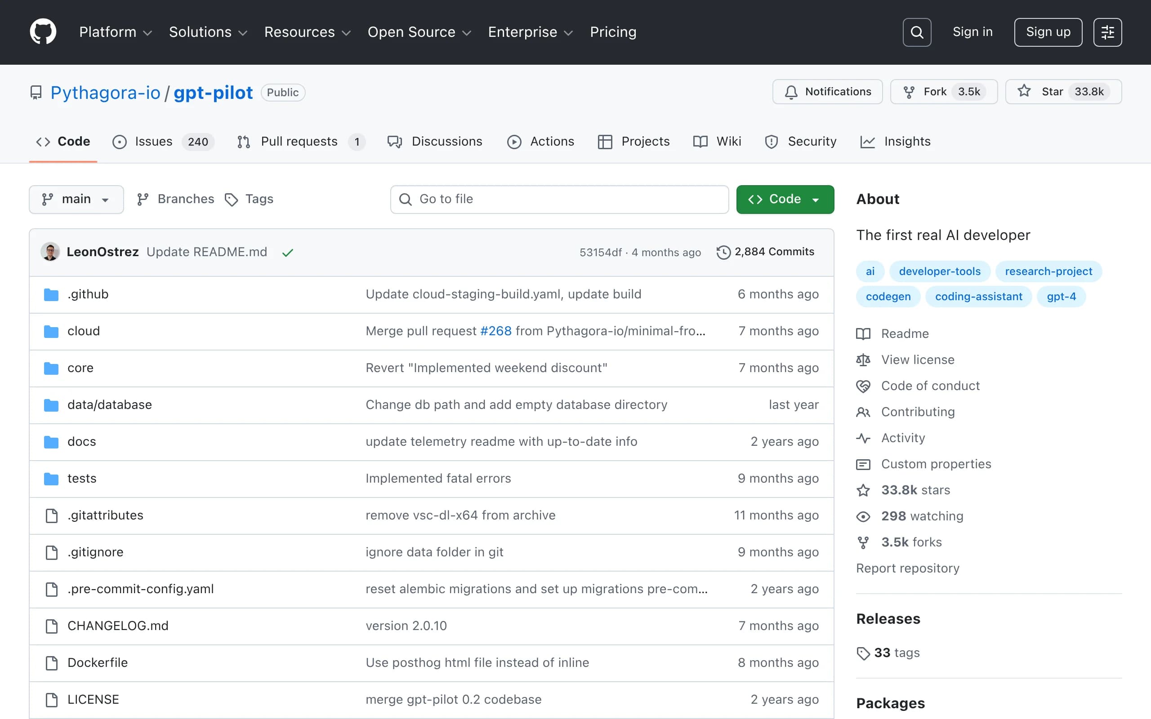Open the Wiki tab
Image resolution: width=1151 pixels, height=719 pixels.
717,142
